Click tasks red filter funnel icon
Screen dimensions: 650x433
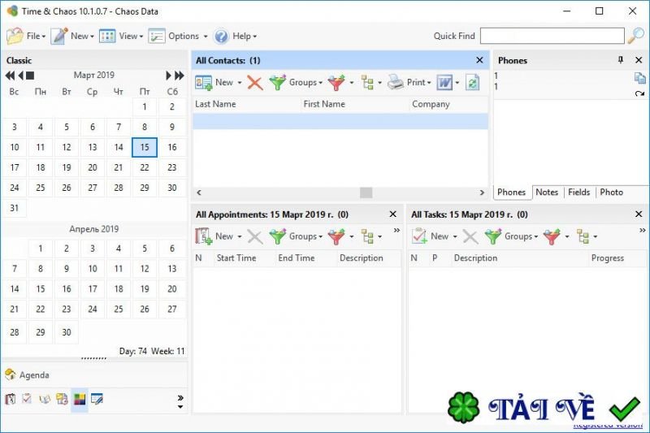coord(552,236)
